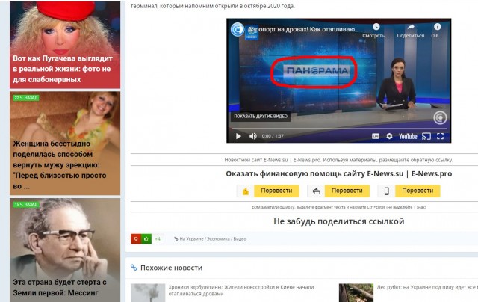Open 'Экономика' category link
The height and width of the screenshot is (302, 478).
[218, 239]
